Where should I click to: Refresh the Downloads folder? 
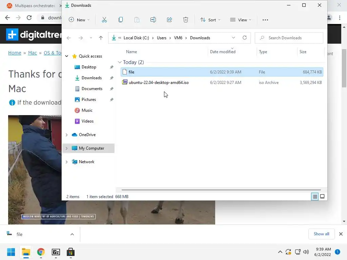[245, 38]
